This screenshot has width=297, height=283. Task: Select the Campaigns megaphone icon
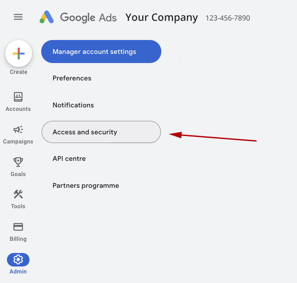coord(18,130)
